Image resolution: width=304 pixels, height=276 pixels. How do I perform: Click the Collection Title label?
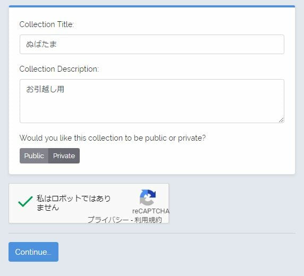pyautogui.click(x=47, y=24)
